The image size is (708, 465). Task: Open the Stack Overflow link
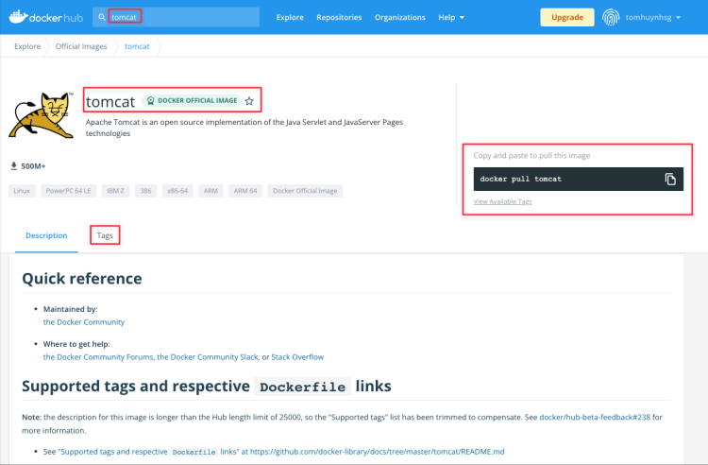tap(297, 357)
